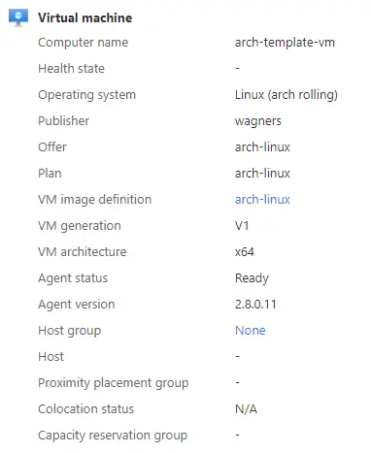Click the Offer value arch-linux
Image resolution: width=371 pixels, height=453 pixels.
(x=262, y=146)
